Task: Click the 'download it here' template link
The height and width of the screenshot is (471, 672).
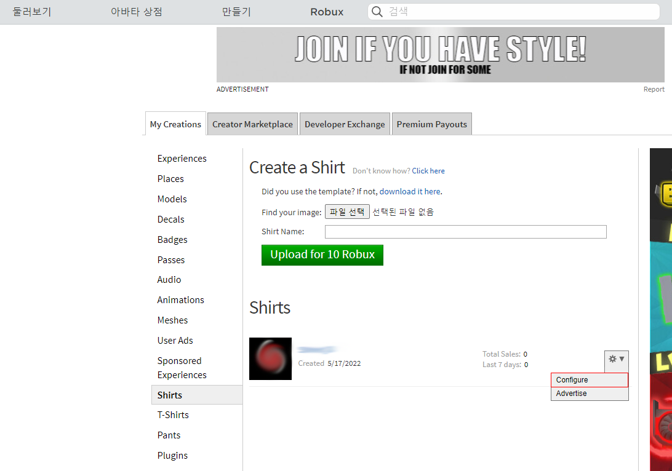Action: click(410, 191)
